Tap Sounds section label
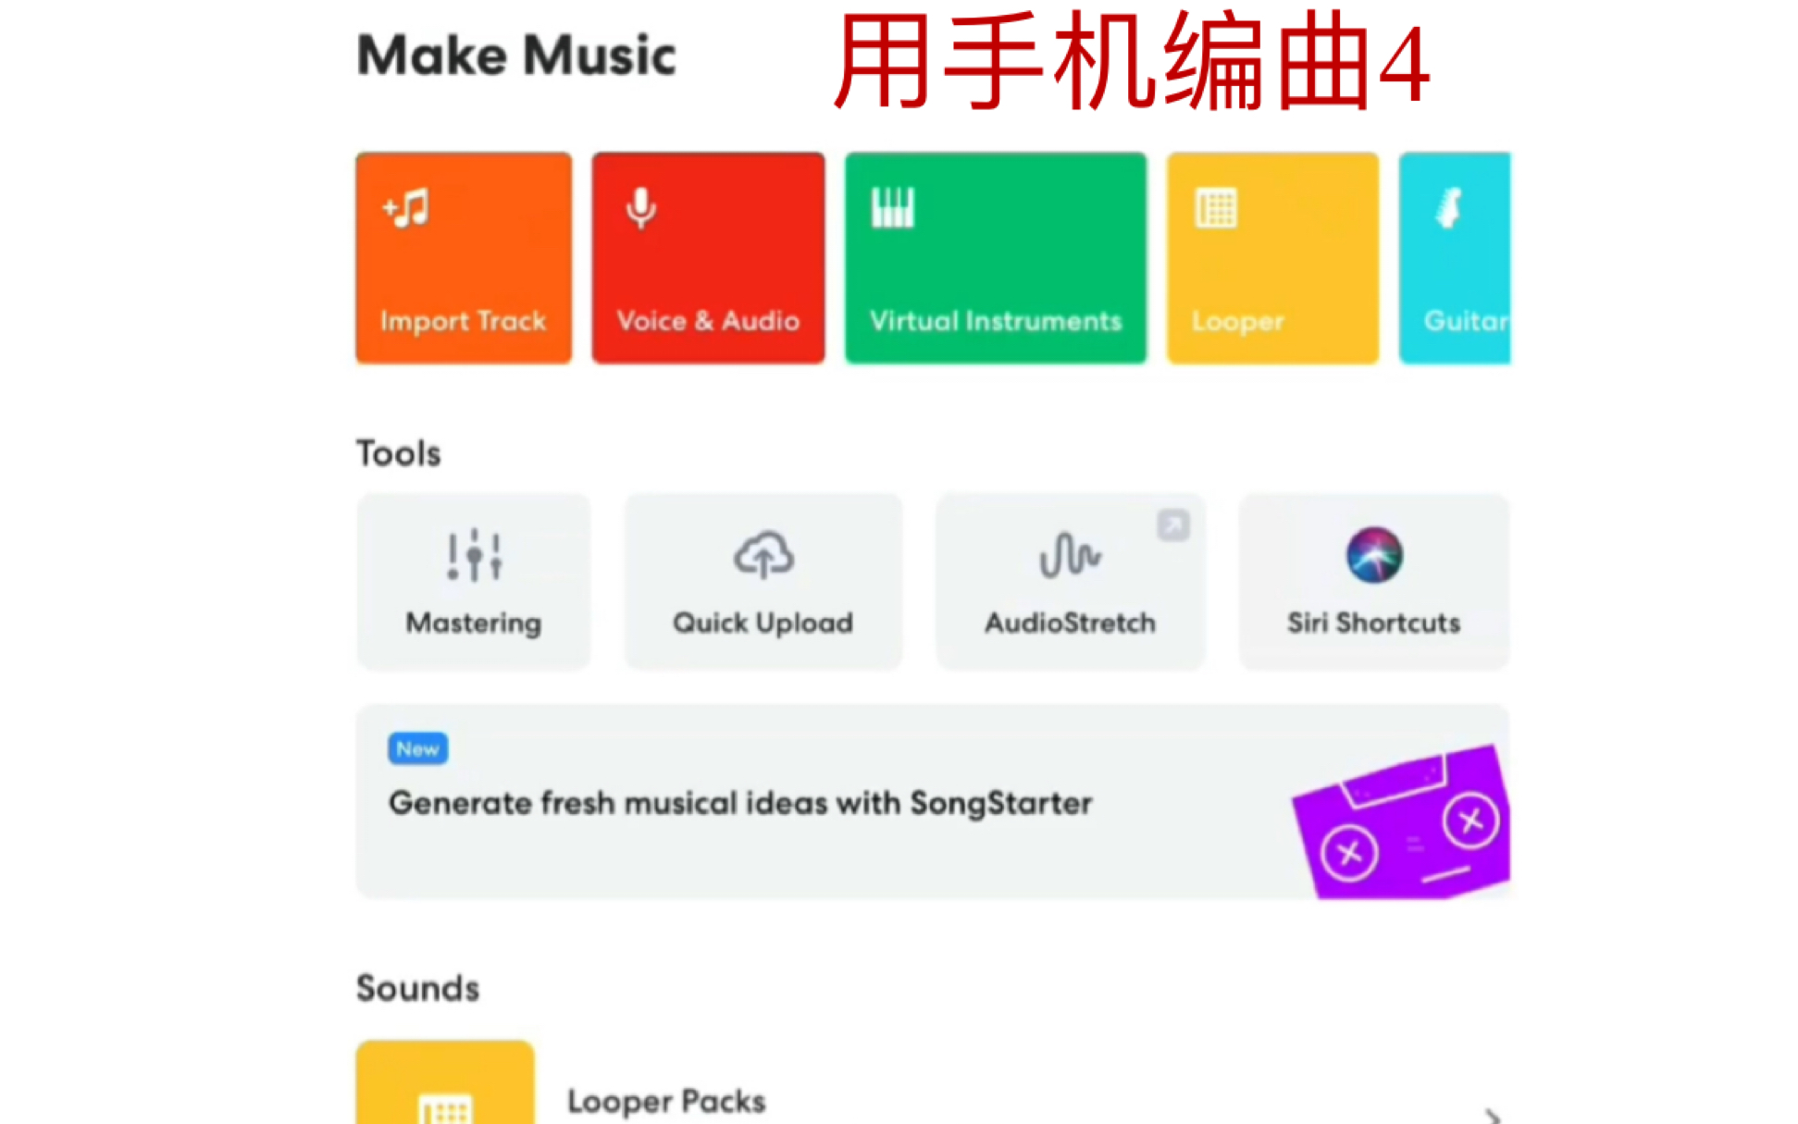The image size is (1798, 1124). point(415,987)
